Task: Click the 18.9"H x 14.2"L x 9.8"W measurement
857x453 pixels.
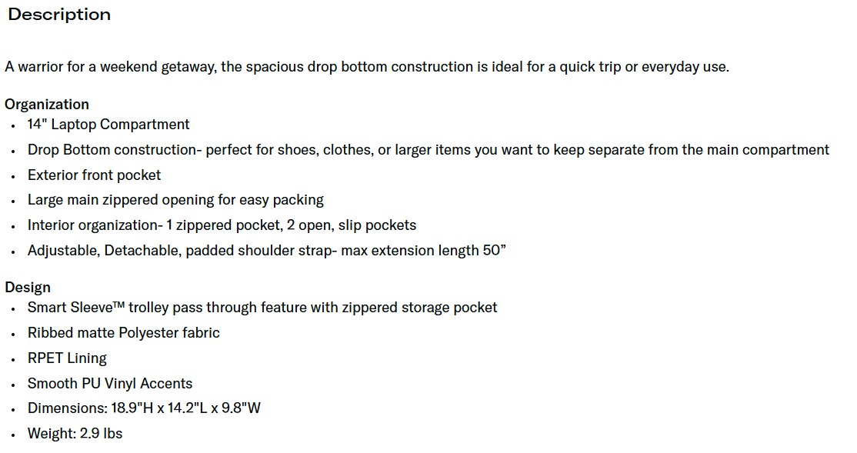Action: [186, 408]
